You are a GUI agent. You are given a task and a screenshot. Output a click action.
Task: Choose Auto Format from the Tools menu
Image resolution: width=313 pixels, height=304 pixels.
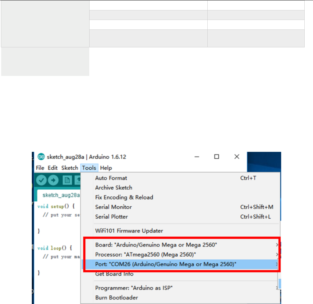pyautogui.click(x=180, y=178)
